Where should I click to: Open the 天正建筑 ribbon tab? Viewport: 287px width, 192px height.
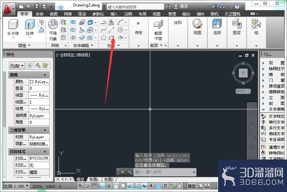pos(232,14)
